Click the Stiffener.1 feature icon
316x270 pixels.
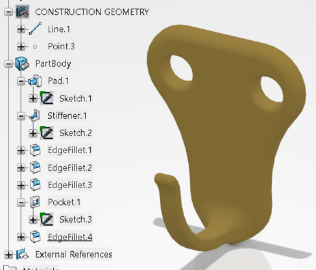tap(35, 116)
